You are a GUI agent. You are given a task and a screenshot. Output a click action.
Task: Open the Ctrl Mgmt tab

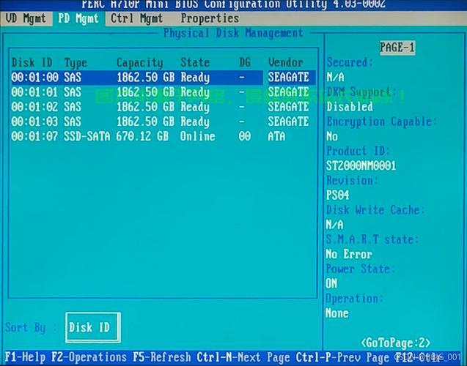click(x=136, y=19)
